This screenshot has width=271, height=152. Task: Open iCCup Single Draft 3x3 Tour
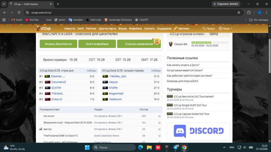(x=190, y=105)
